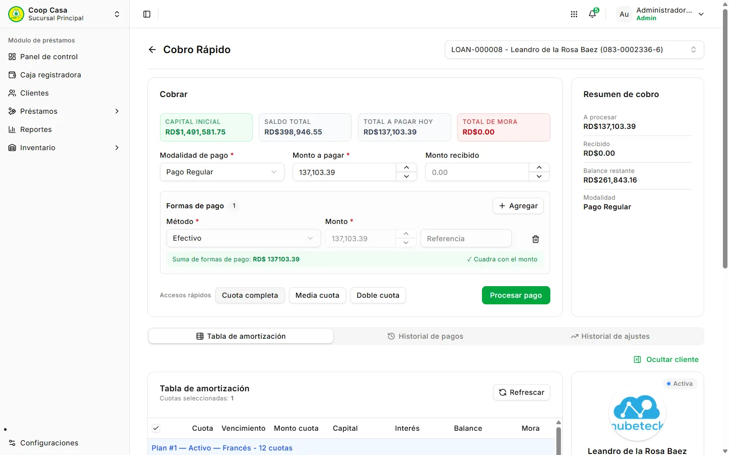Click the Referencia input field
The width and height of the screenshot is (729, 455).
pyautogui.click(x=466, y=239)
